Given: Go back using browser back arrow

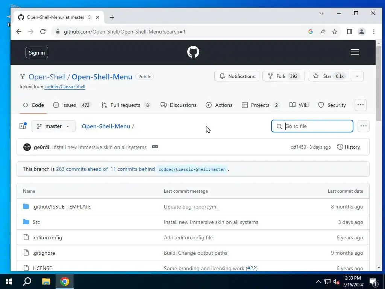Looking at the screenshot, I should click(19, 32).
